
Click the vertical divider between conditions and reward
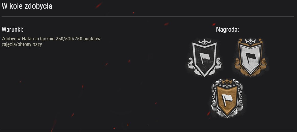point(148,73)
